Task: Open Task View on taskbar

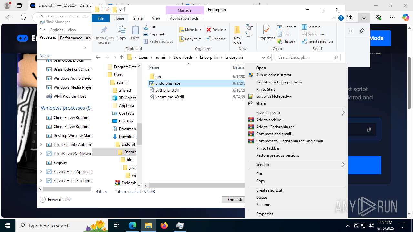Action: [116, 226]
